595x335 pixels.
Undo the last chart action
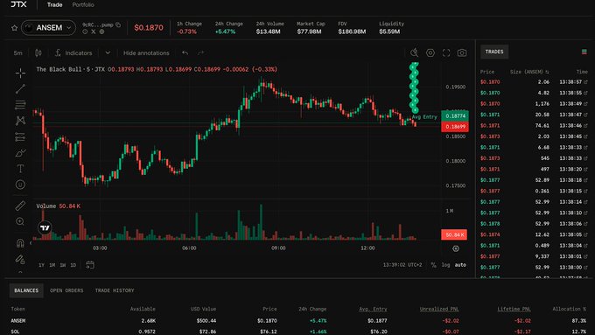coord(185,53)
